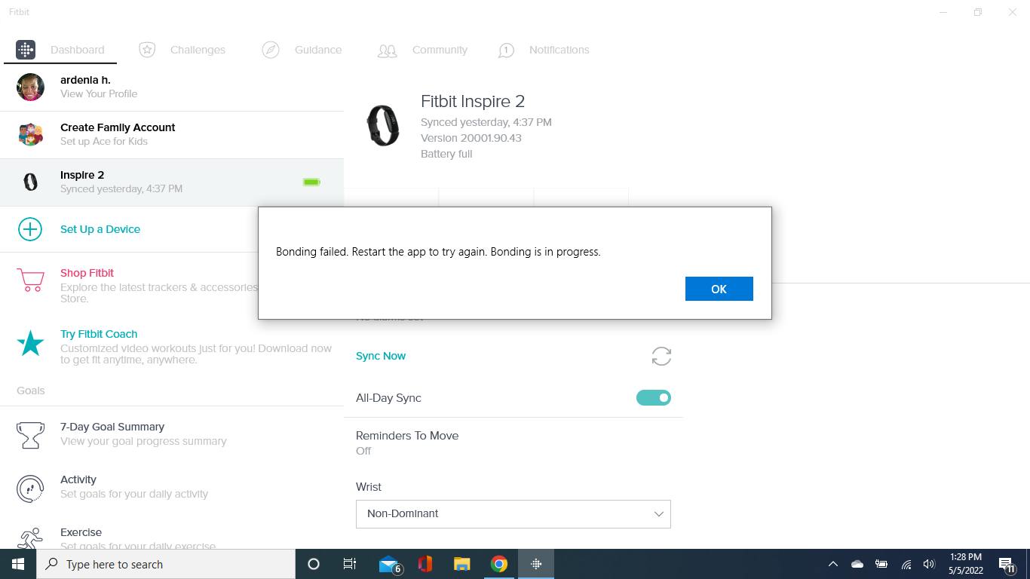Open the Wrist Non-Dominant dropdown
Image resolution: width=1030 pixels, height=579 pixels.
point(513,513)
